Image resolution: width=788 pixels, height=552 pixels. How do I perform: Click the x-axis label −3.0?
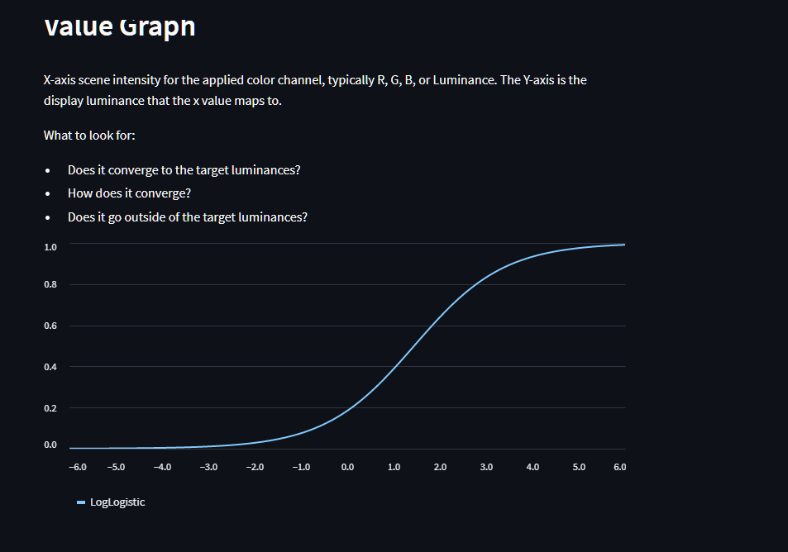coord(208,467)
